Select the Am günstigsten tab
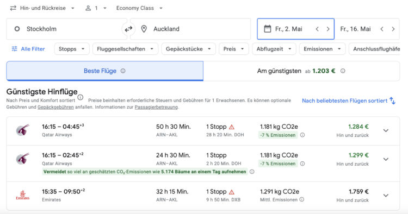 click(301, 71)
